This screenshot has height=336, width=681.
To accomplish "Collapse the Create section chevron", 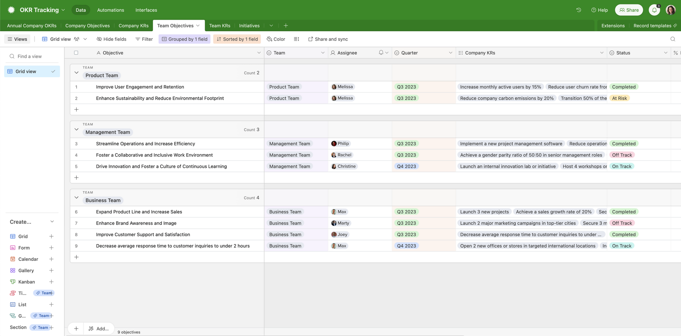I will (52, 222).
